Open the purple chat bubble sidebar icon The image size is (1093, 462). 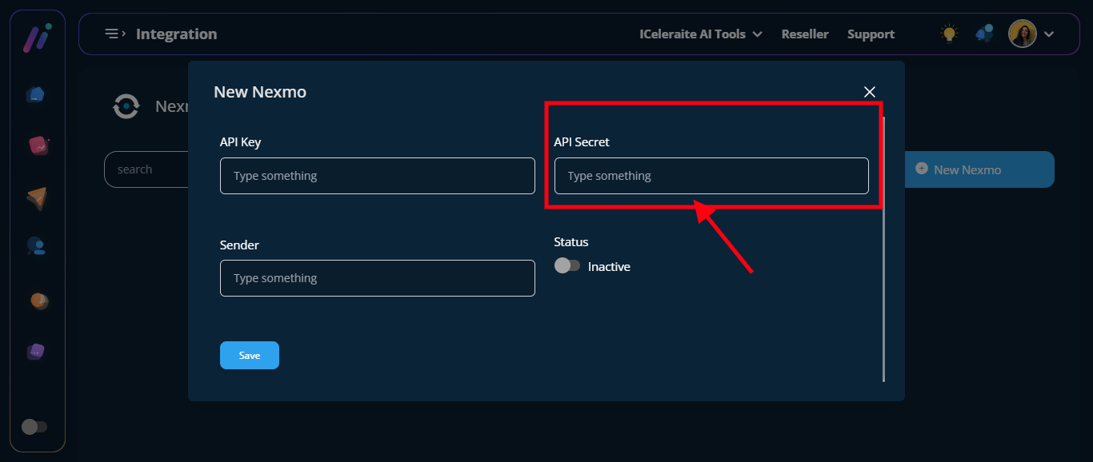pyautogui.click(x=36, y=352)
